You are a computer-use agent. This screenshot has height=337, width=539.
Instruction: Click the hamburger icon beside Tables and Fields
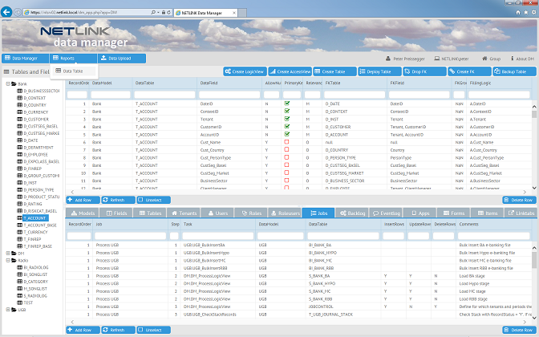pyautogui.click(x=6, y=72)
